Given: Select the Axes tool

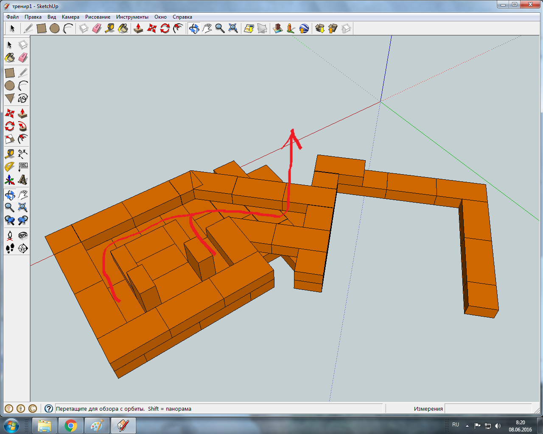Looking at the screenshot, I should 10,180.
